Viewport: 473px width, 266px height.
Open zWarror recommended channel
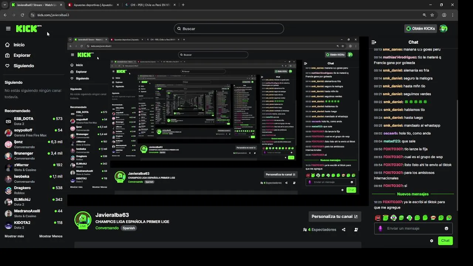(x=33, y=167)
